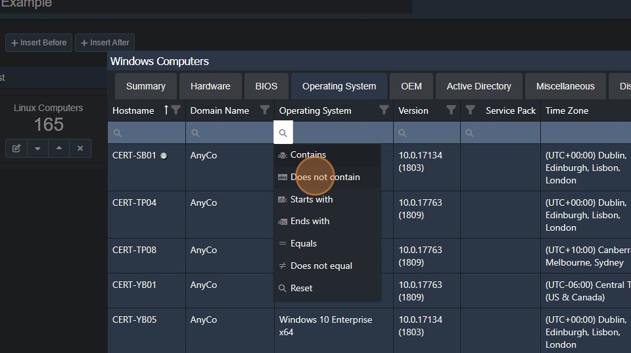
Task: Open the Hostname search operator dropdown
Action: (117, 133)
